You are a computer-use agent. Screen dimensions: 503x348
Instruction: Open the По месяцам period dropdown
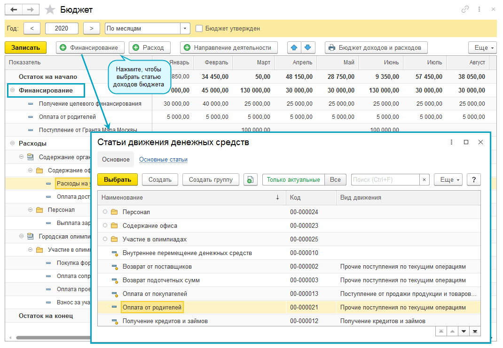pyautogui.click(x=185, y=29)
